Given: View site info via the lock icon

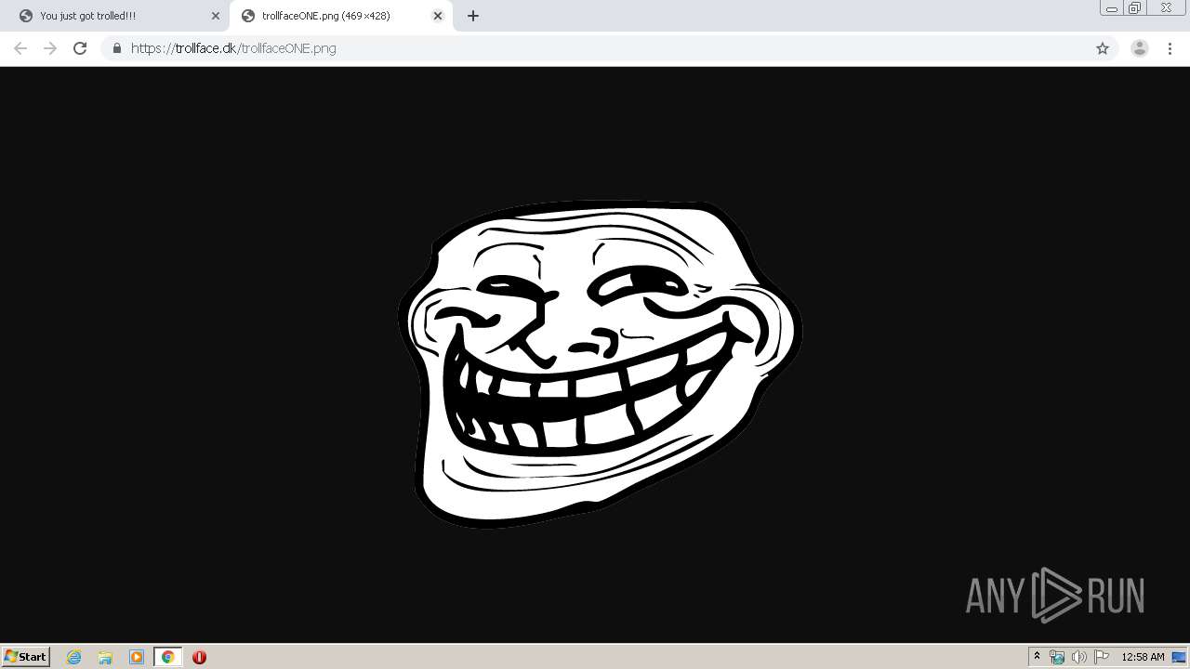Looking at the screenshot, I should pos(117,48).
